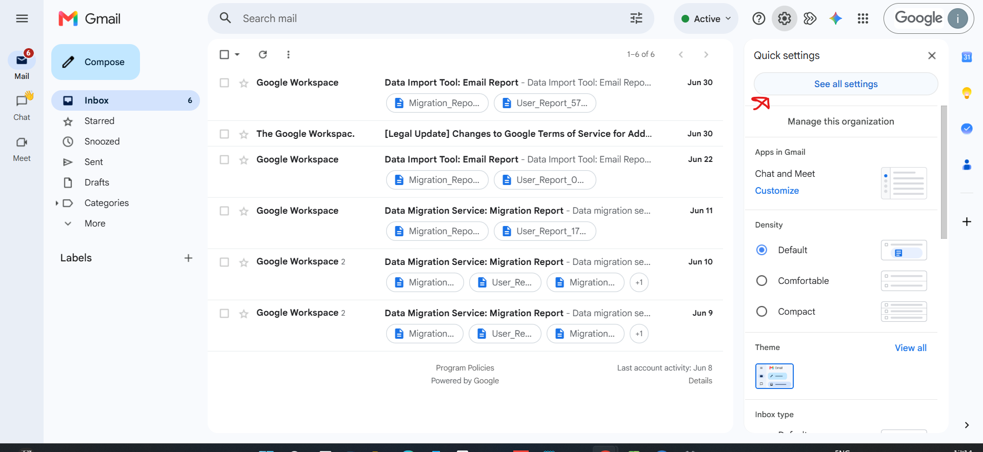Star the Jun 22 Data Import Tool email

pos(244,160)
